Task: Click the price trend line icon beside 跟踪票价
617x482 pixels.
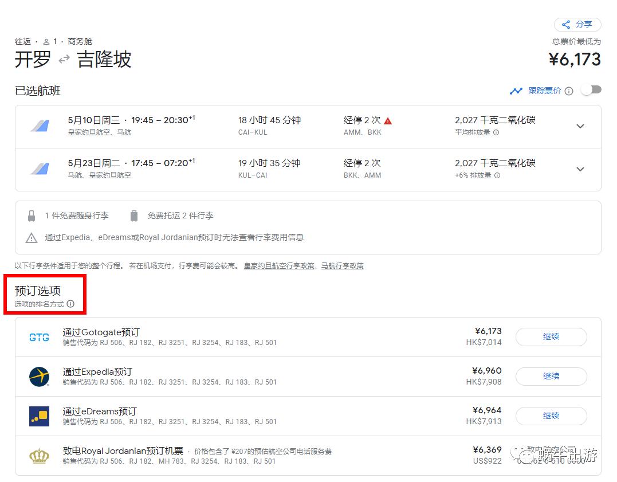Action: tap(516, 91)
